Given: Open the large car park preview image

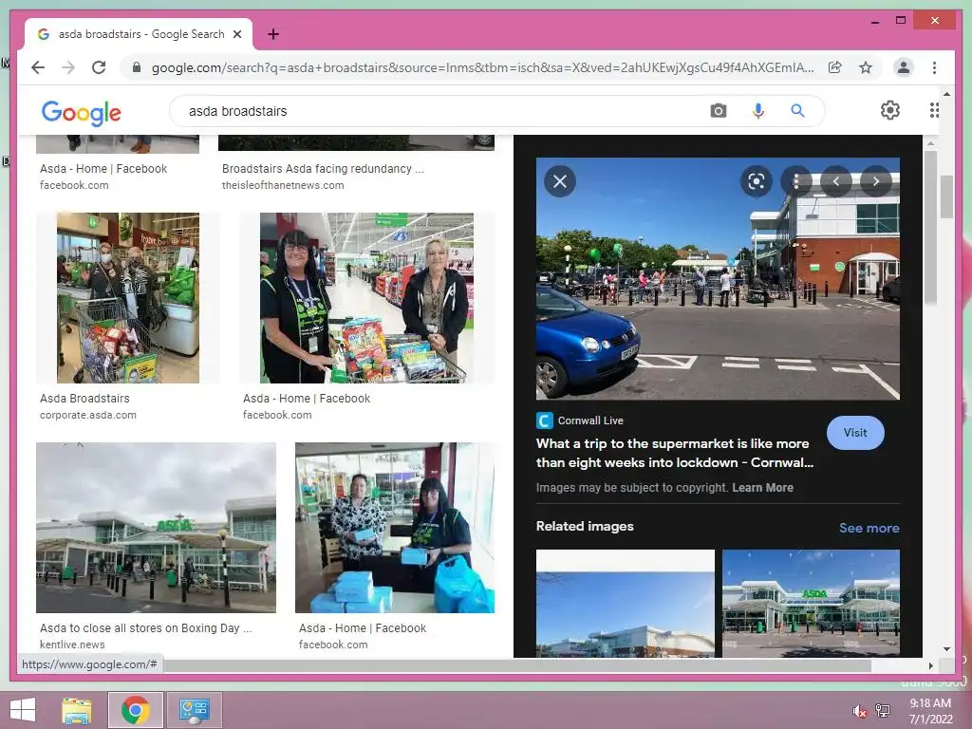Looking at the screenshot, I should coord(718,278).
